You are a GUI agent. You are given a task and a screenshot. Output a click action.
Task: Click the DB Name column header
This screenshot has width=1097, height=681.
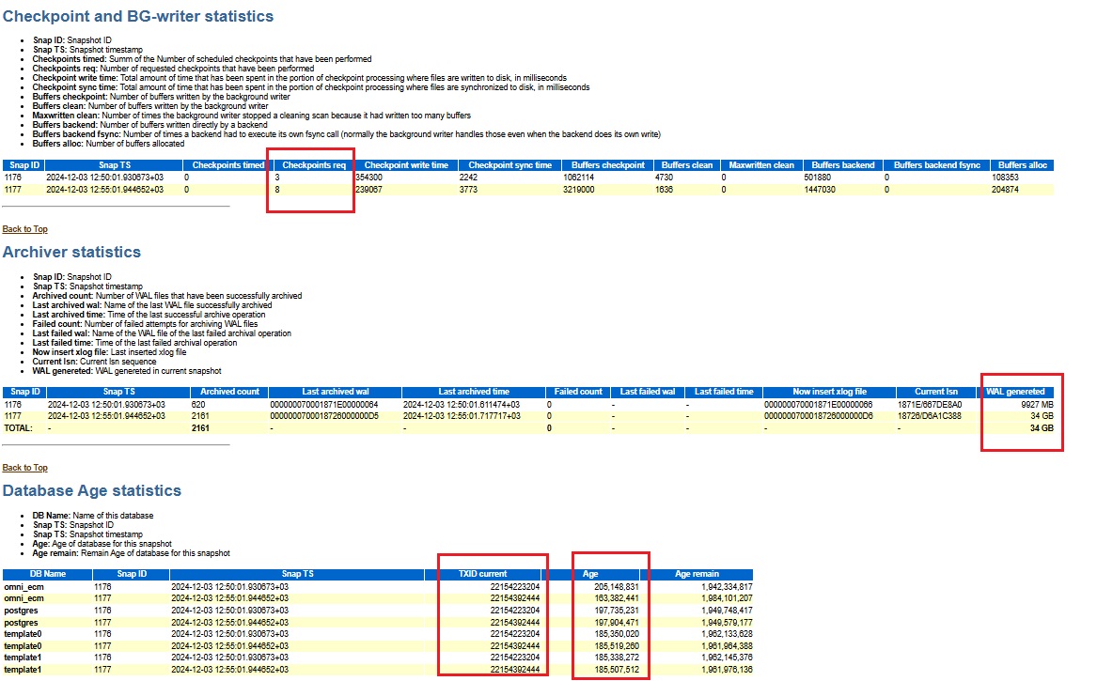coord(47,573)
